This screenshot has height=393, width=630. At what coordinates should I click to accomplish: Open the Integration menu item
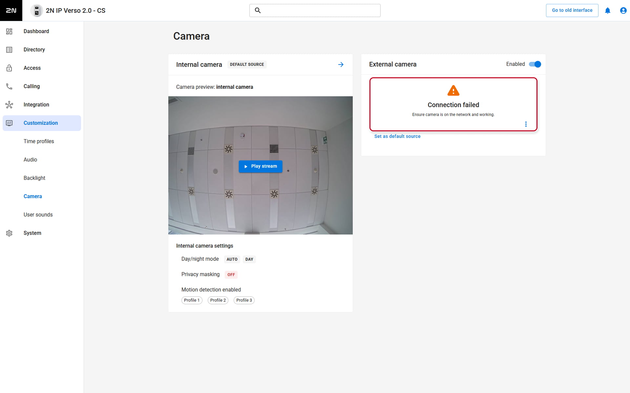click(x=42, y=105)
